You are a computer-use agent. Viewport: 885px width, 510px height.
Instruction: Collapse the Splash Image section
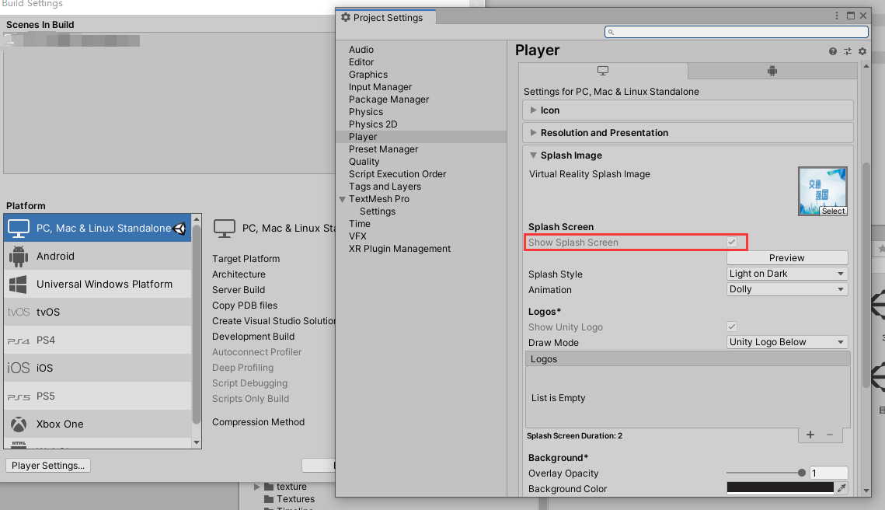point(533,155)
